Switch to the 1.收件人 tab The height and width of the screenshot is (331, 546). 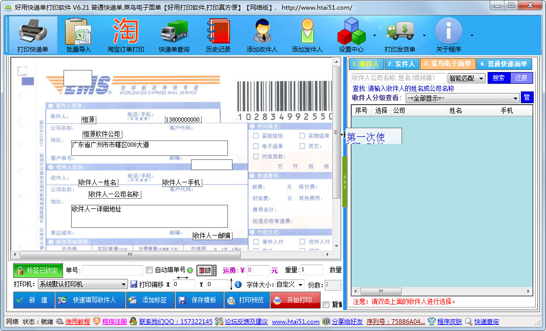366,64
